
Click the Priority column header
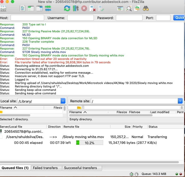(x=140, y=127)
